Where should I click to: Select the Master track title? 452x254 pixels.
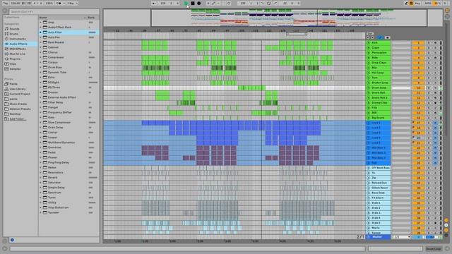pos(378,237)
